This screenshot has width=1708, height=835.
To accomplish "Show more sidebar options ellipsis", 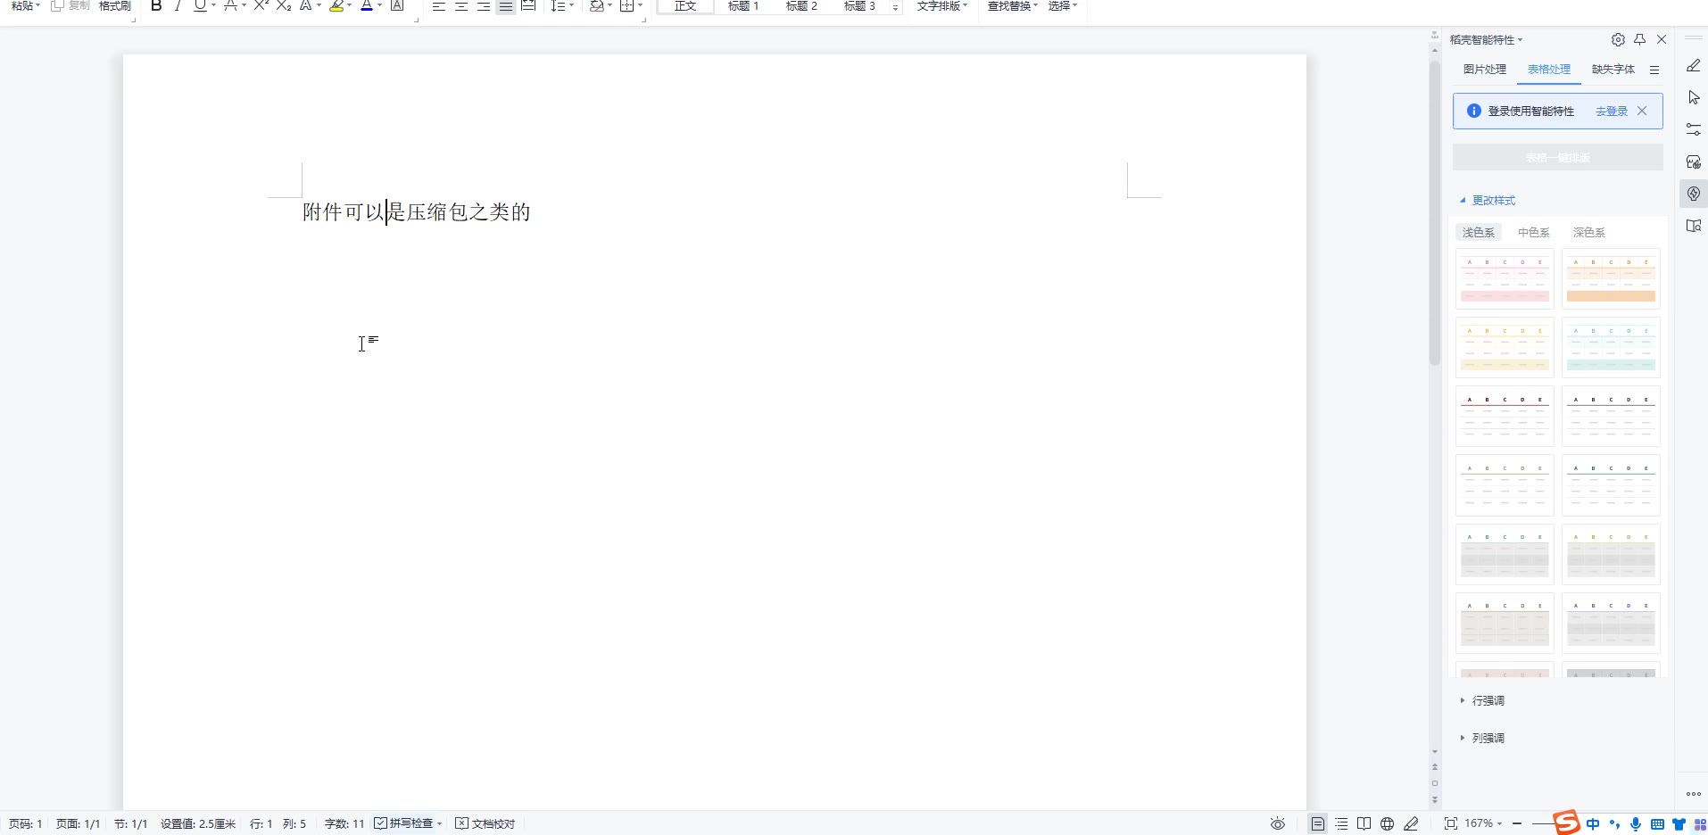I will point(1693,794).
